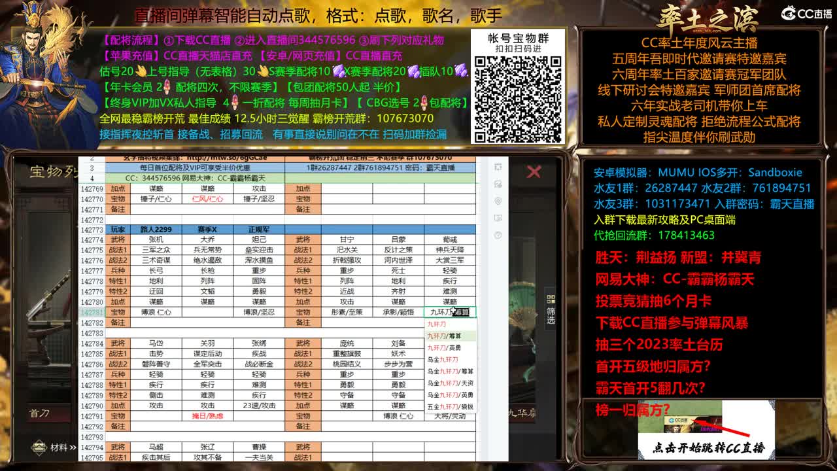Click the cell containing 步步为营
The height and width of the screenshot is (471, 837).
tap(398, 364)
